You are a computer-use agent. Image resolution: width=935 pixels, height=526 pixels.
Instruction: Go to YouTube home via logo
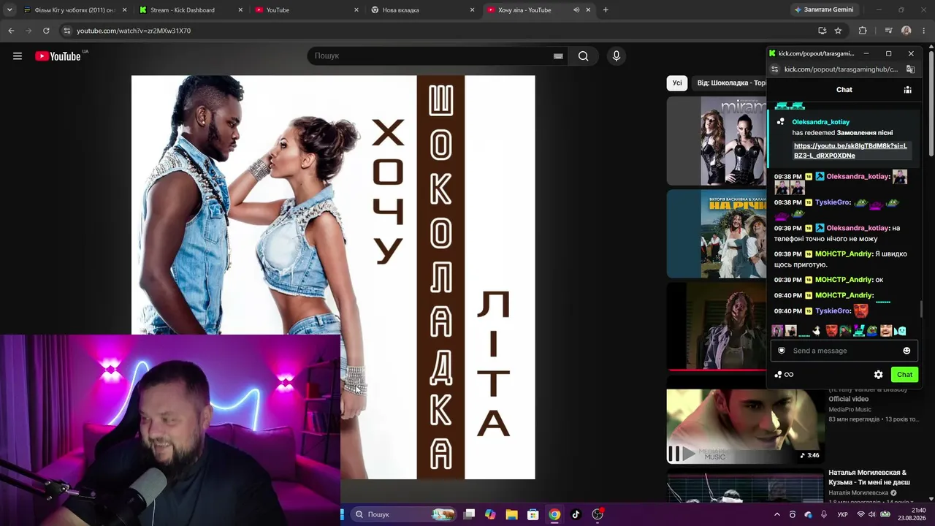coord(58,56)
